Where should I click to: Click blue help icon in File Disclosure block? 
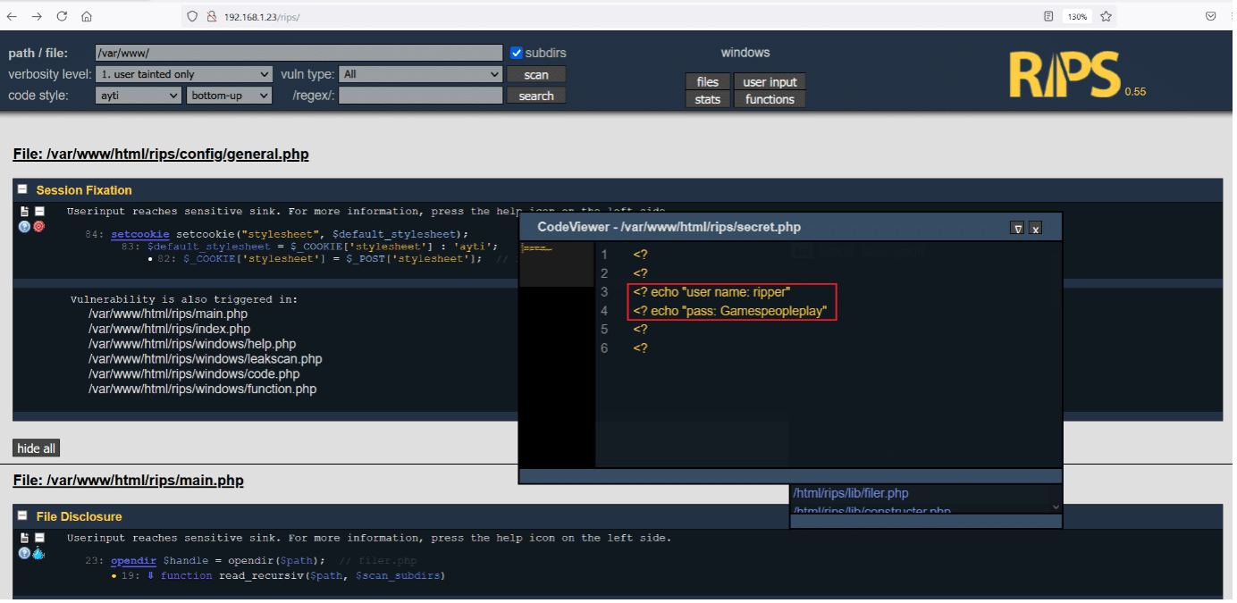pyautogui.click(x=24, y=553)
